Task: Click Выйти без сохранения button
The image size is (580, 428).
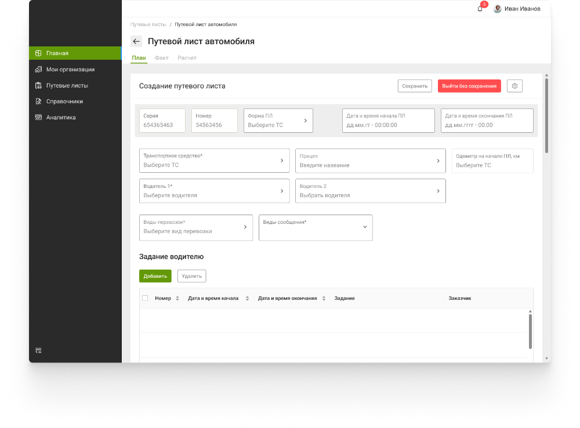Action: click(469, 86)
